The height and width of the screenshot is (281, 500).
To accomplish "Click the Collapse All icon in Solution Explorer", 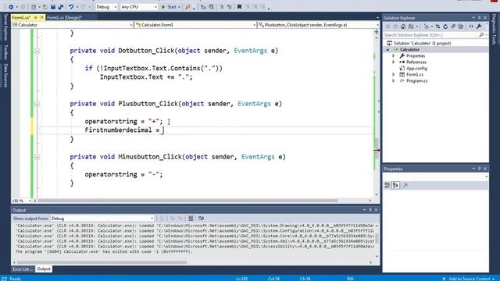I will tap(453, 27).
